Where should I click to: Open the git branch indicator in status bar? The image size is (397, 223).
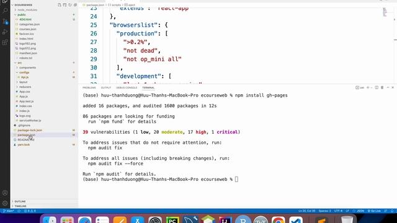point(8,211)
